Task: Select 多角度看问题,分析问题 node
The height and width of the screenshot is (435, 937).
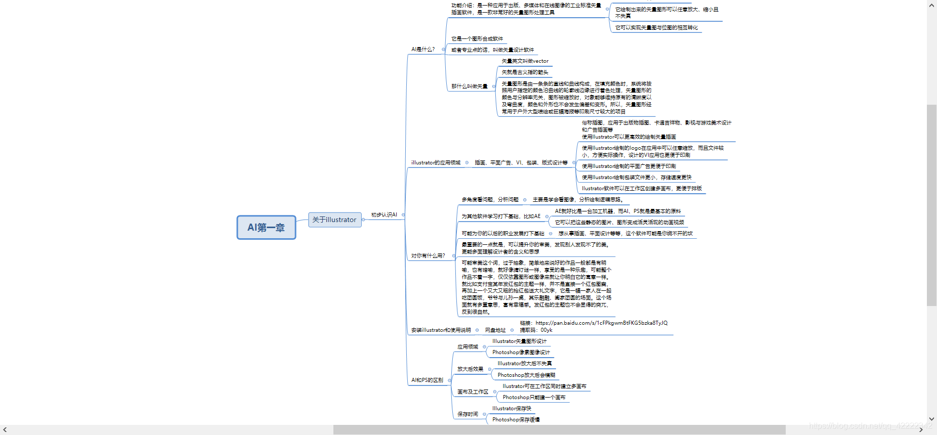Action: [490, 200]
